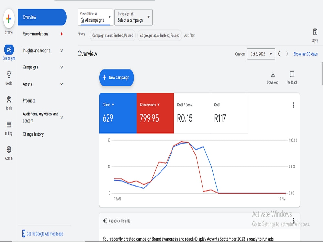The image size is (323, 242).
Task: Click the Custom date label
Action: 240,54
